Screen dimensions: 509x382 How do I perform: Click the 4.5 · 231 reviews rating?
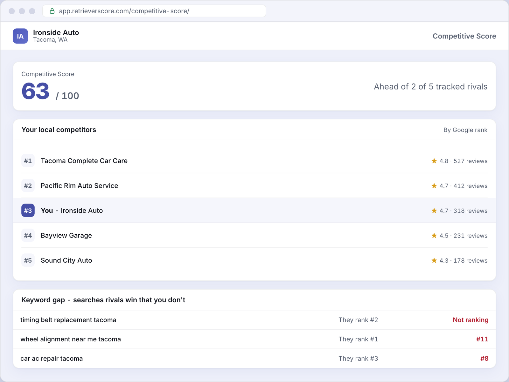tap(463, 236)
